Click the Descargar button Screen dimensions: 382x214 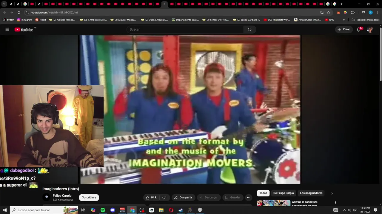coord(209,197)
